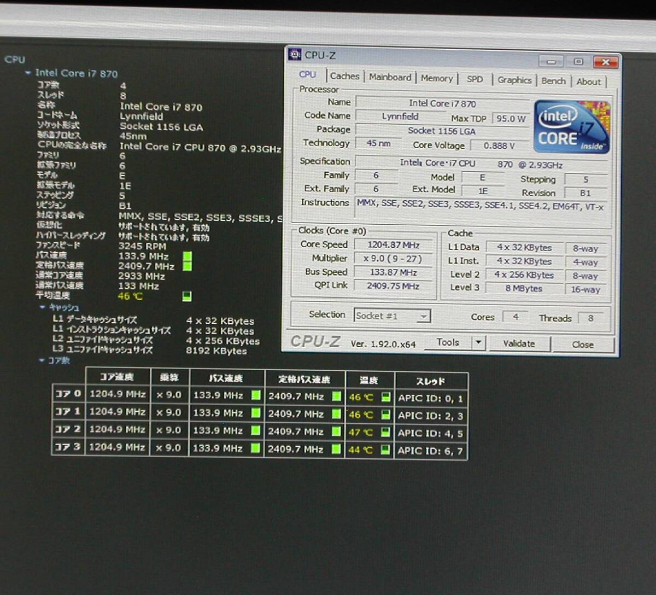
Task: Click the Threads value 8 in CPU-Z
Action: tap(590, 318)
